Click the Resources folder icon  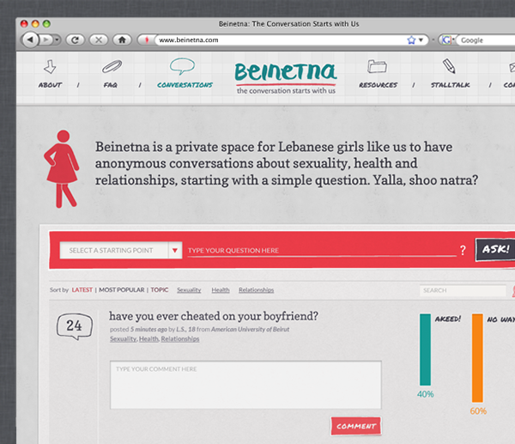click(377, 66)
